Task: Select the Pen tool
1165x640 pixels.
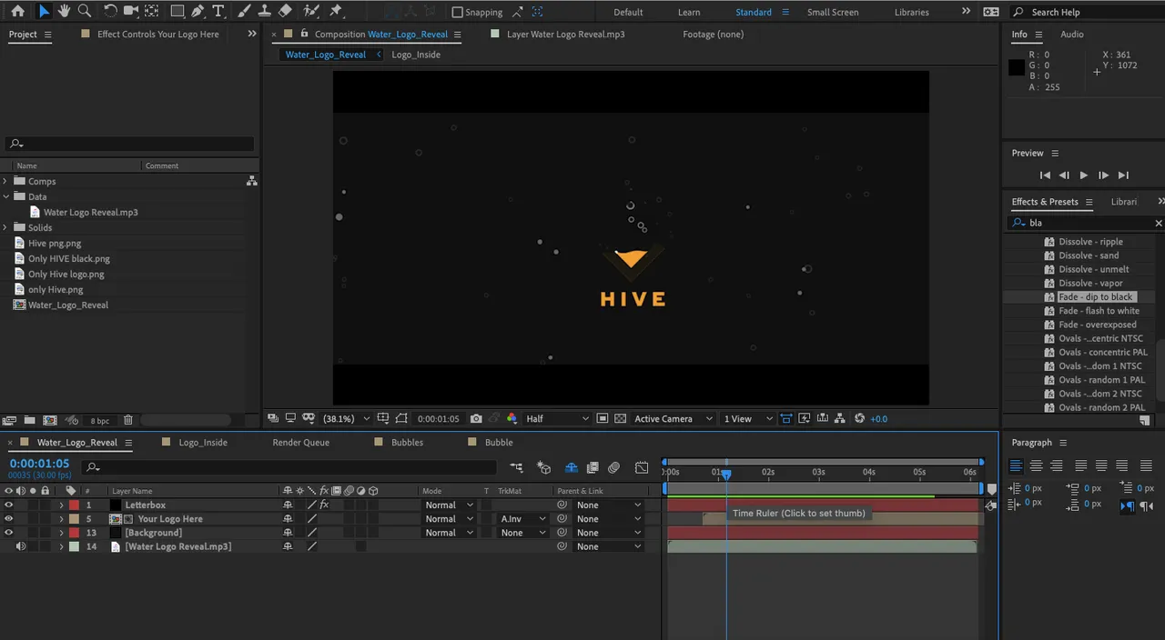Action: coord(198,11)
